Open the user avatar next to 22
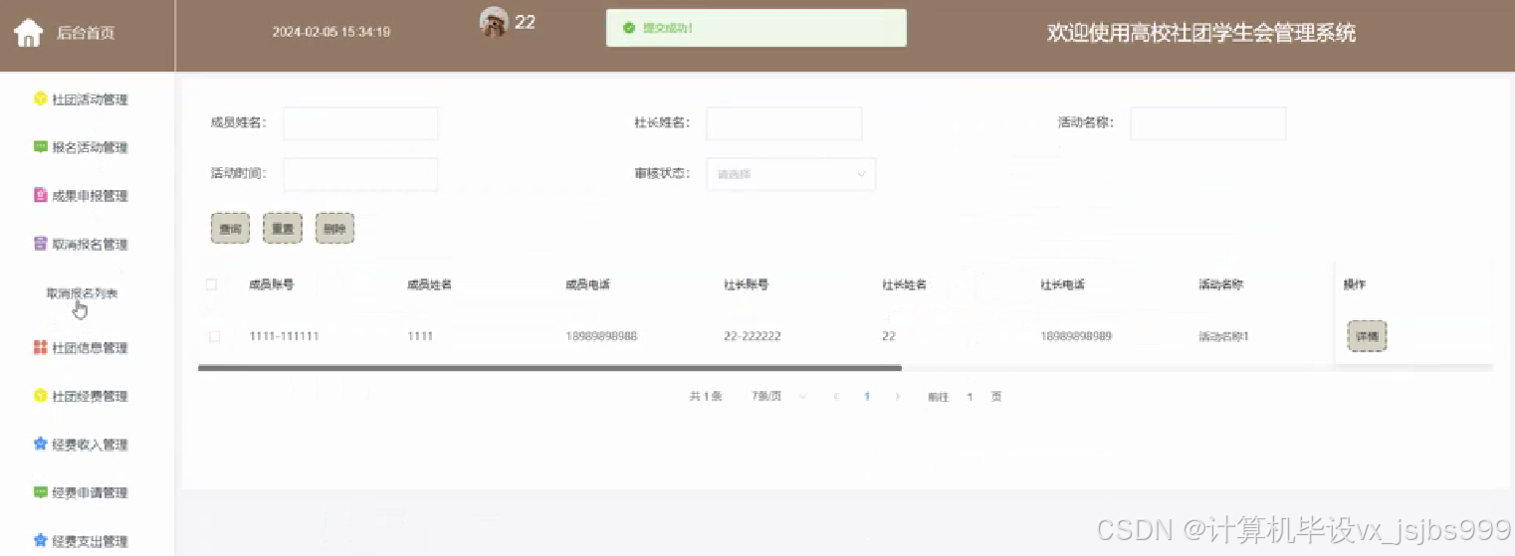Viewport: 1515px width, 556px height. click(494, 22)
